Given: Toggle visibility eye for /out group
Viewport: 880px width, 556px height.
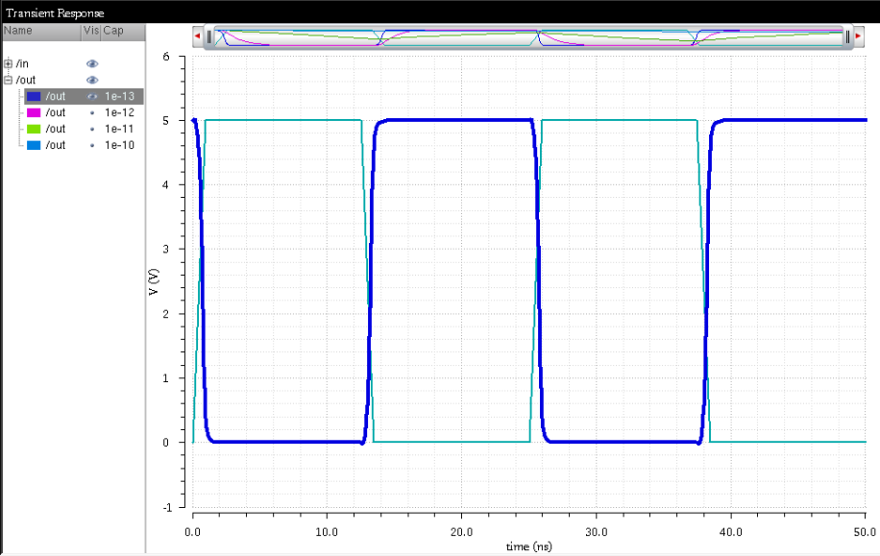Looking at the screenshot, I should (x=92, y=80).
